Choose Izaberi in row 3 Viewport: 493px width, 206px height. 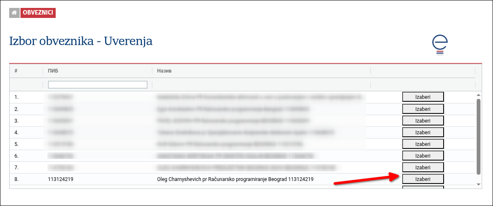(x=423, y=121)
